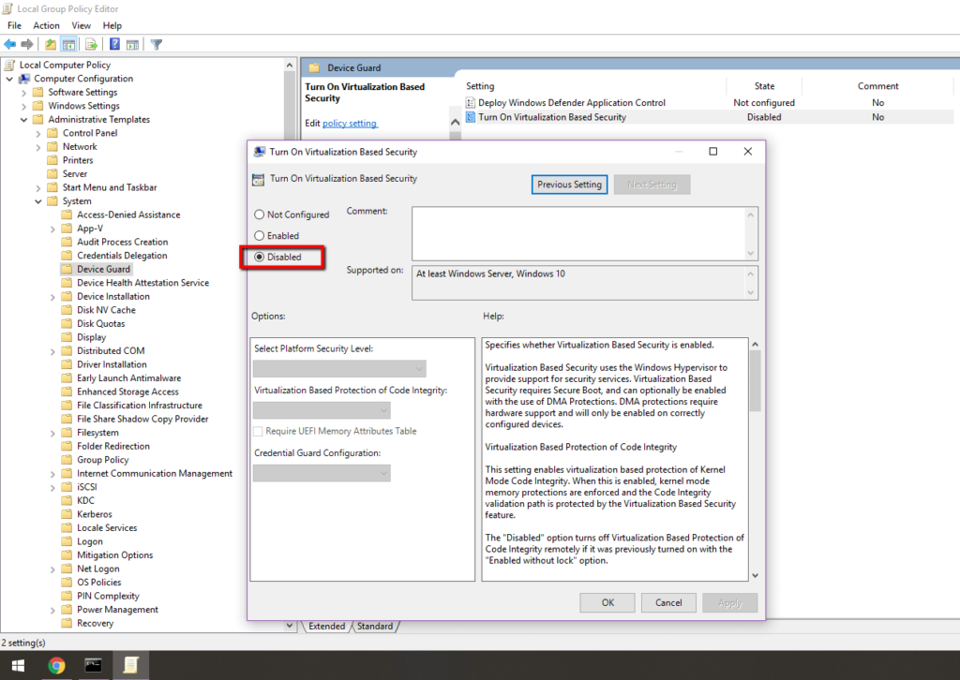Select Early Launch Antimalware in tree

128,377
